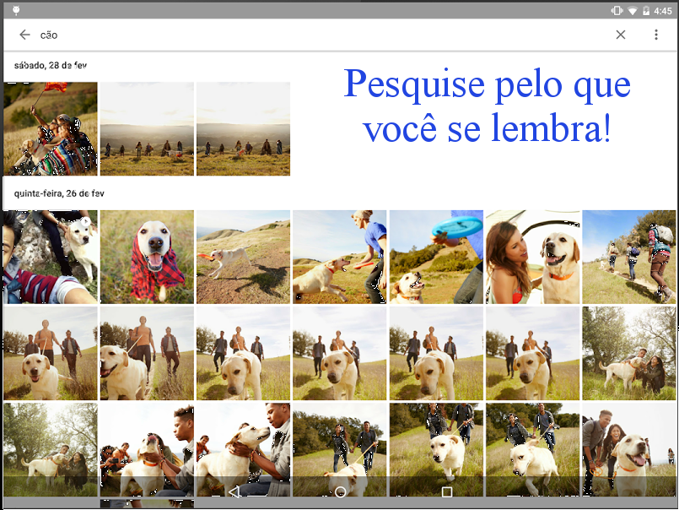This screenshot has height=510, width=679.
Task: Open photo of backpackers hiking up trail
Action: (628, 257)
